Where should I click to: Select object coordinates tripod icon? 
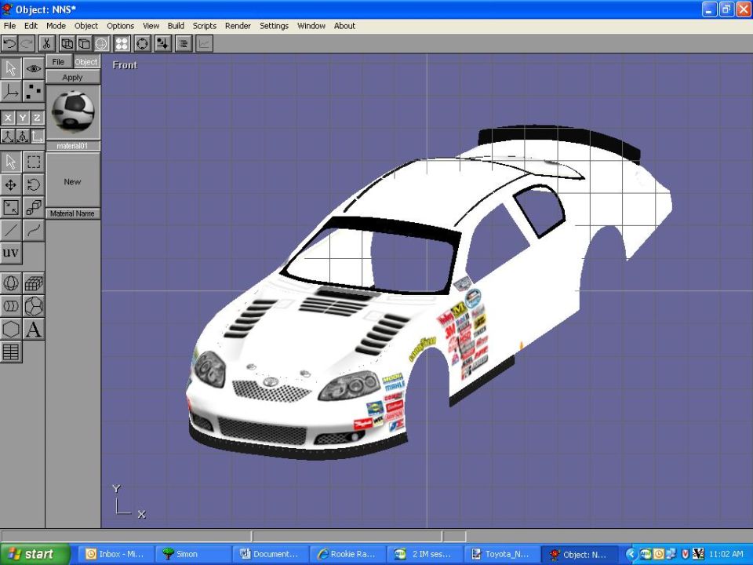23,137
